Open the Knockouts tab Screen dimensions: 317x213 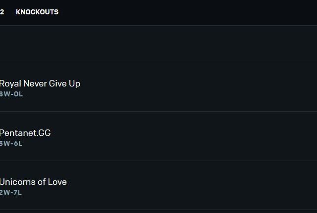click(x=37, y=12)
